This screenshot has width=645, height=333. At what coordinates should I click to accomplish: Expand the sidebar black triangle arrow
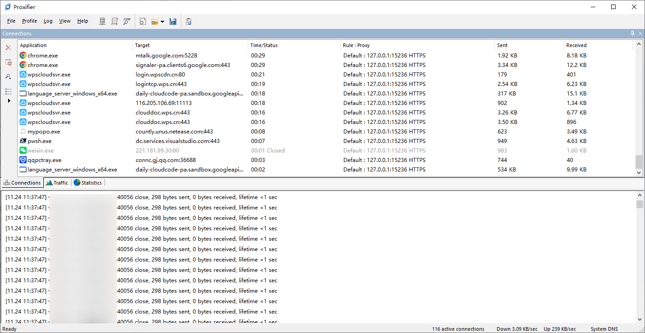pyautogui.click(x=8, y=100)
